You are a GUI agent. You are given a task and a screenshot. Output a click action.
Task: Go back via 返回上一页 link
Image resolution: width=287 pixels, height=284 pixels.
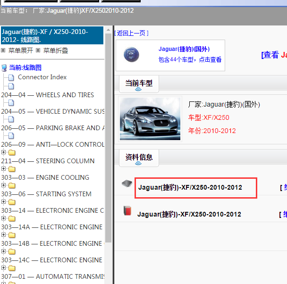pyautogui.click(x=131, y=33)
